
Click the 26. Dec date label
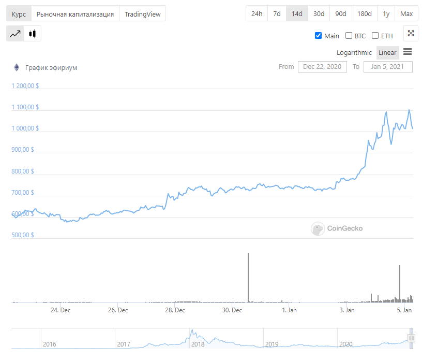(x=118, y=310)
